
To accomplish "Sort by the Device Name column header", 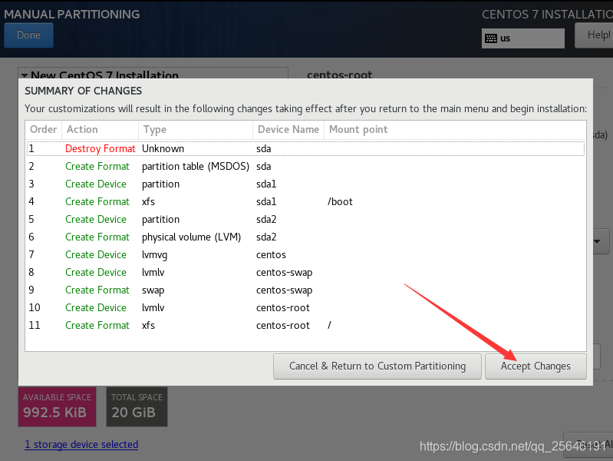I will coord(288,130).
